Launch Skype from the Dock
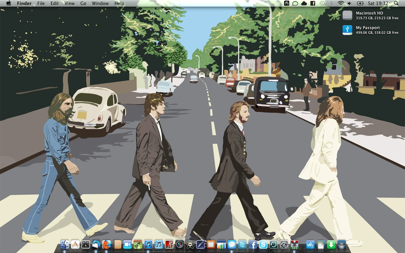 263,244
